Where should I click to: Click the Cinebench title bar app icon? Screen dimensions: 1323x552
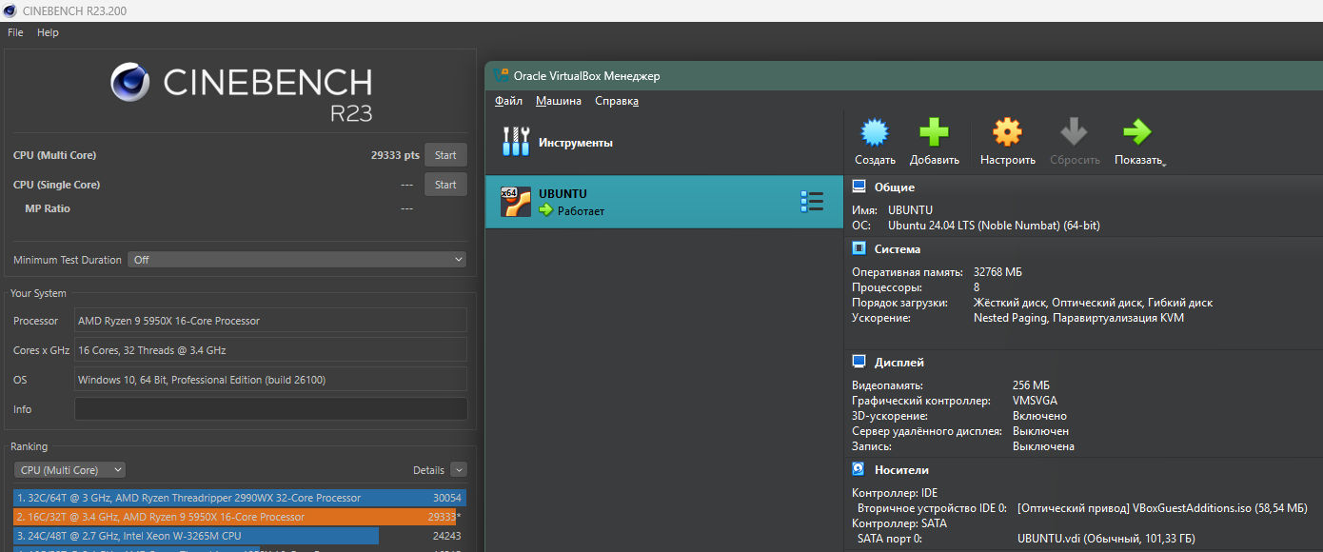pos(10,10)
